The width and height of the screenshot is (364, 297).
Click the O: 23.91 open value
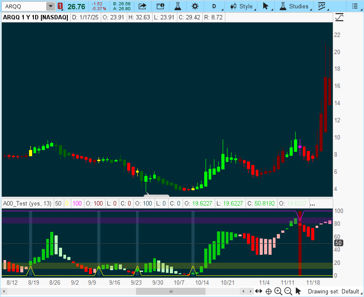coord(114,18)
